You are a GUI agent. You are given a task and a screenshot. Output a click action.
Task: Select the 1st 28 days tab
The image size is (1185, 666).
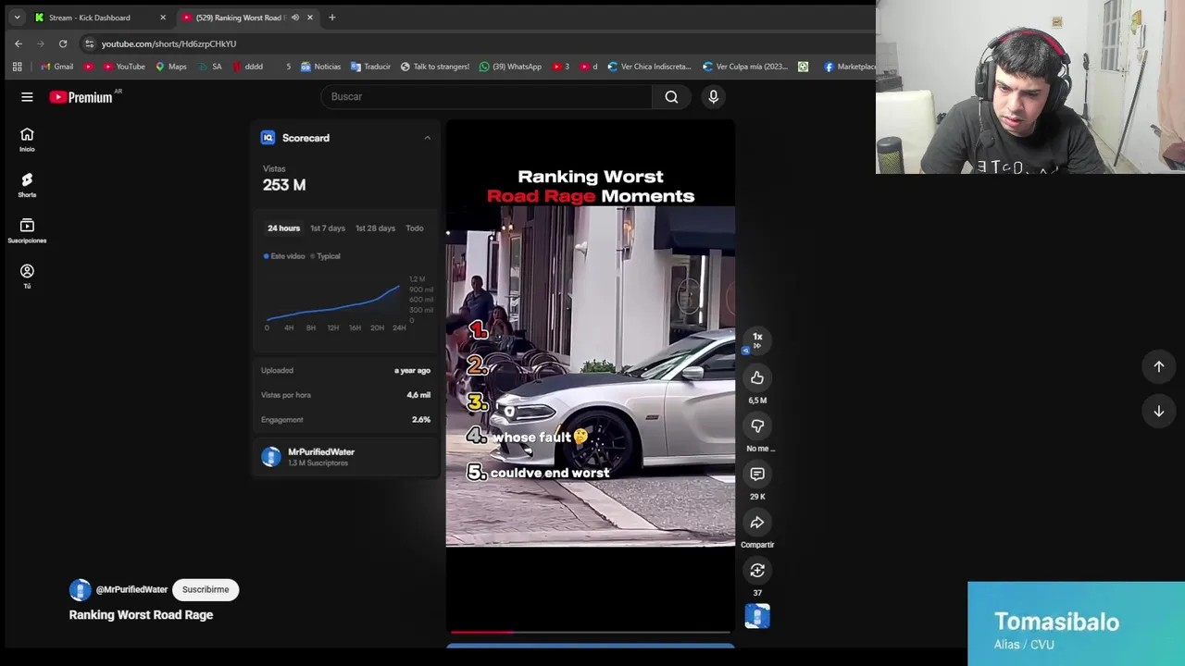[x=375, y=228]
